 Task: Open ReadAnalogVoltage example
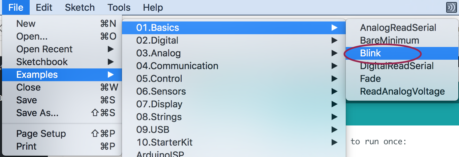click(402, 92)
